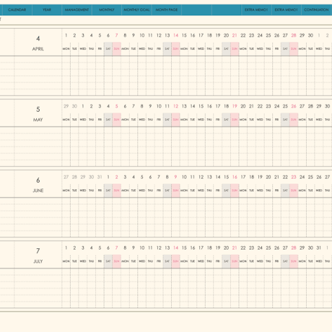Jump to the MAY month label
This screenshot has width=332, height=332.
[38, 120]
